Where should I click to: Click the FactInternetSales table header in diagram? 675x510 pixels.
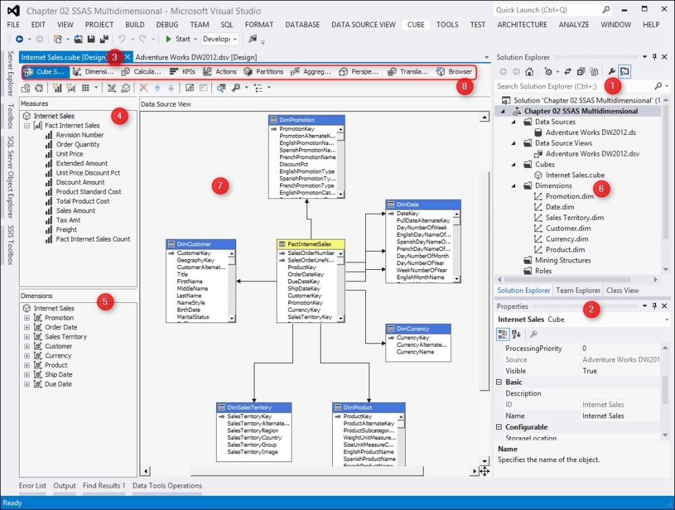click(310, 244)
